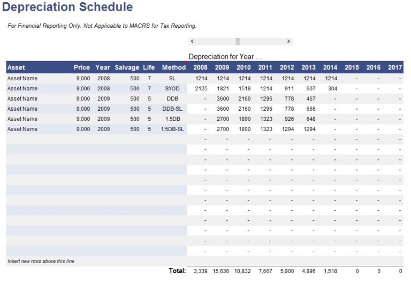Select the 1.5DB-SL method cell
This screenshot has height=284, width=411.
172,129
